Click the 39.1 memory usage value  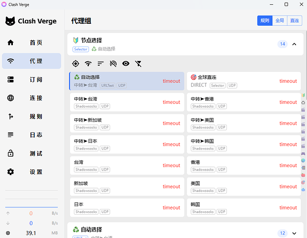coord(31,233)
